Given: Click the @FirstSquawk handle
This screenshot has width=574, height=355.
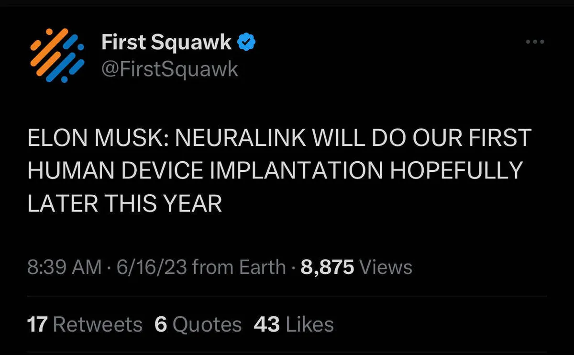Looking at the screenshot, I should [x=170, y=69].
